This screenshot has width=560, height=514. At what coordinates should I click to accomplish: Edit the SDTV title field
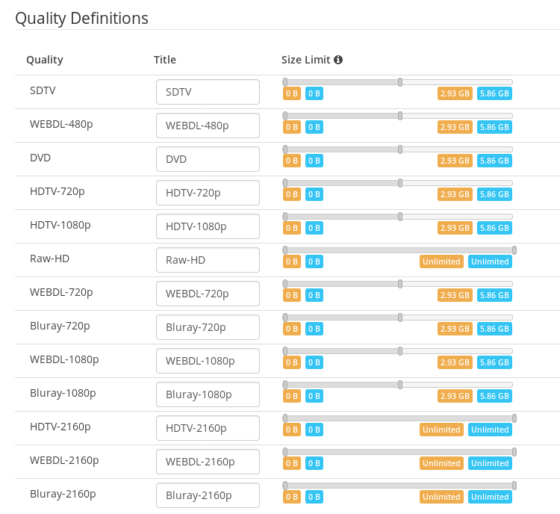[x=208, y=92]
